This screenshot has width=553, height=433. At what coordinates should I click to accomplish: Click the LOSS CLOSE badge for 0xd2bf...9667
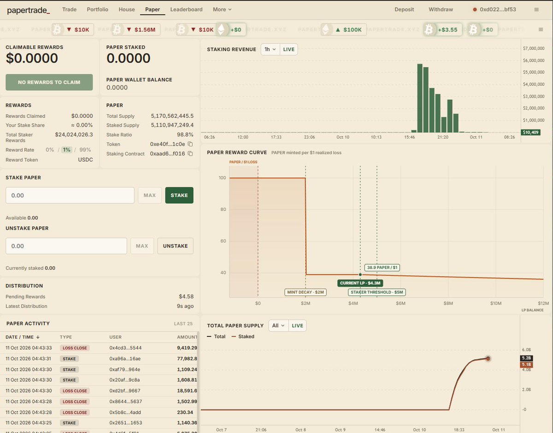75,391
